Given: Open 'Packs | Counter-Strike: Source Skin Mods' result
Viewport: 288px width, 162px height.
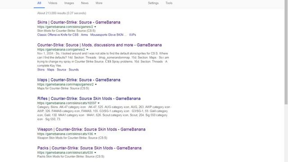Looking at the screenshot, I should pyautogui.click(x=89, y=148).
